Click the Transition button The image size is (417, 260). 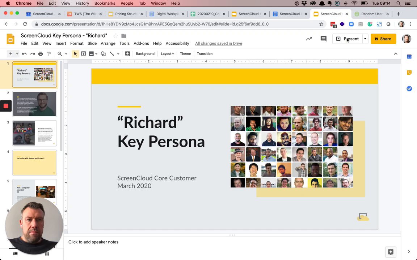pyautogui.click(x=205, y=54)
